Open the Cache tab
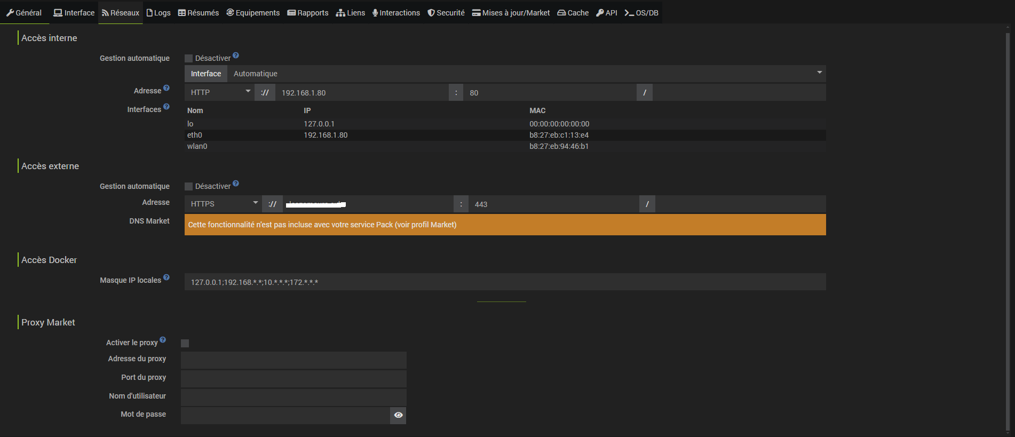The width and height of the screenshot is (1015, 437). click(573, 13)
